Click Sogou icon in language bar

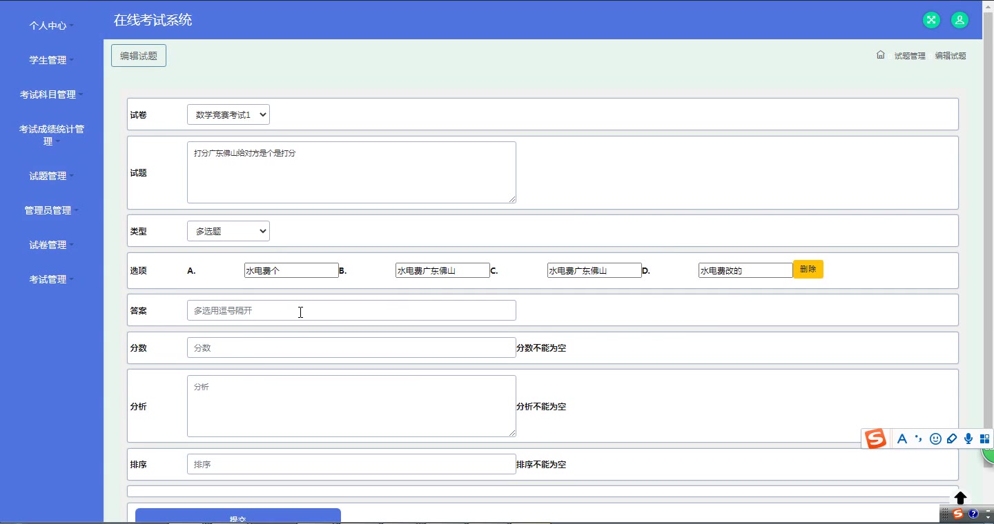(958, 514)
